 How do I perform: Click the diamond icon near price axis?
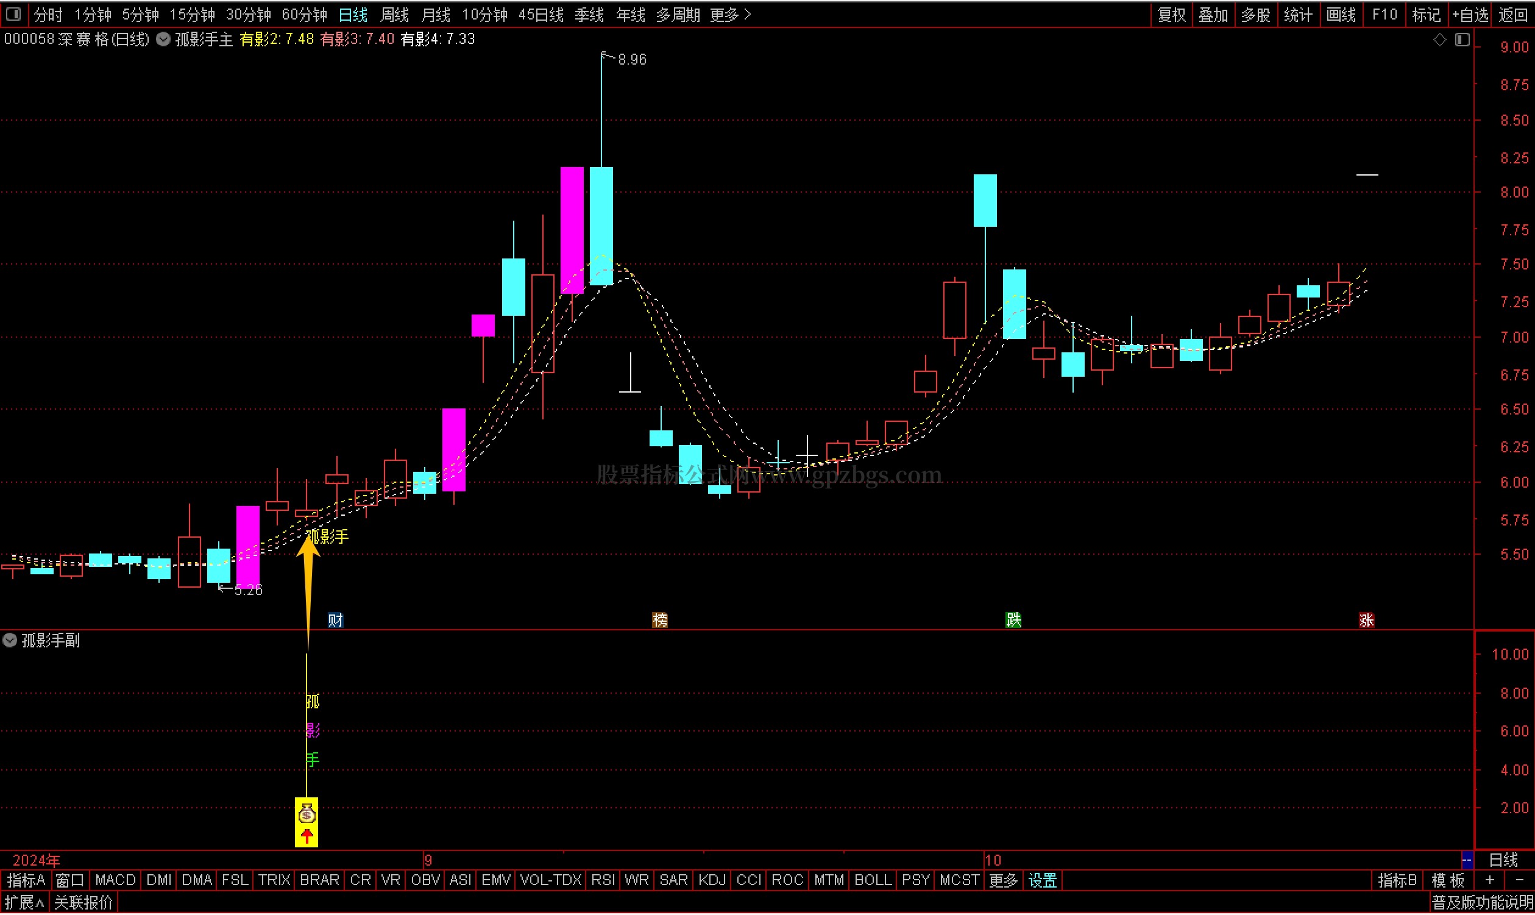(1439, 40)
